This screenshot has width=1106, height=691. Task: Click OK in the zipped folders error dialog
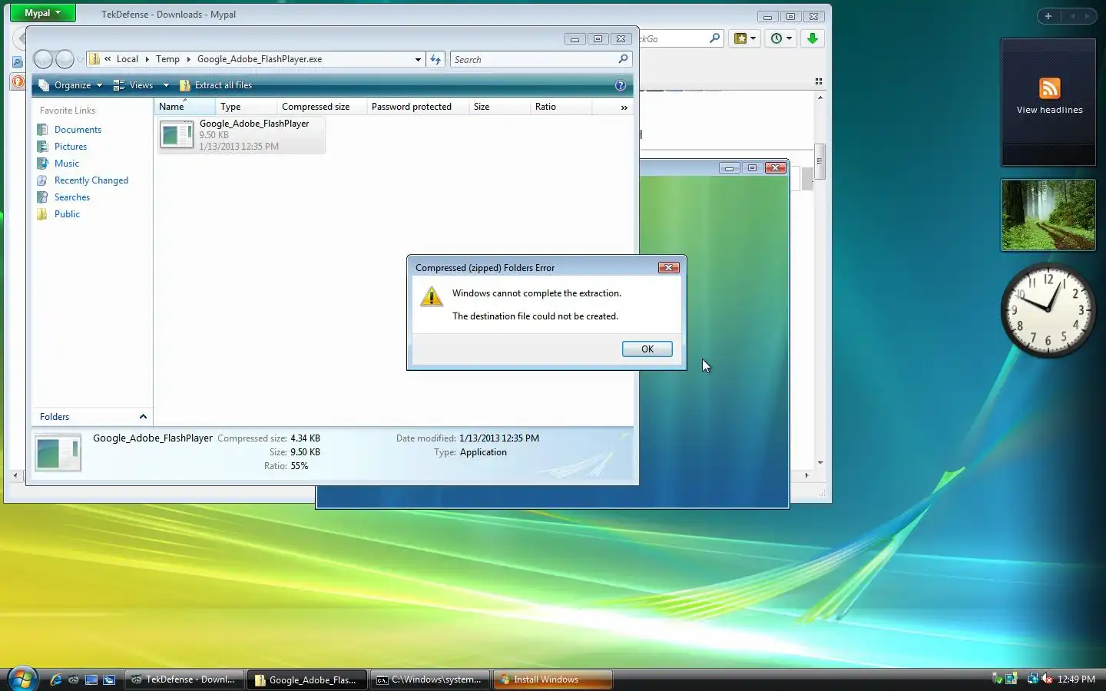point(647,349)
